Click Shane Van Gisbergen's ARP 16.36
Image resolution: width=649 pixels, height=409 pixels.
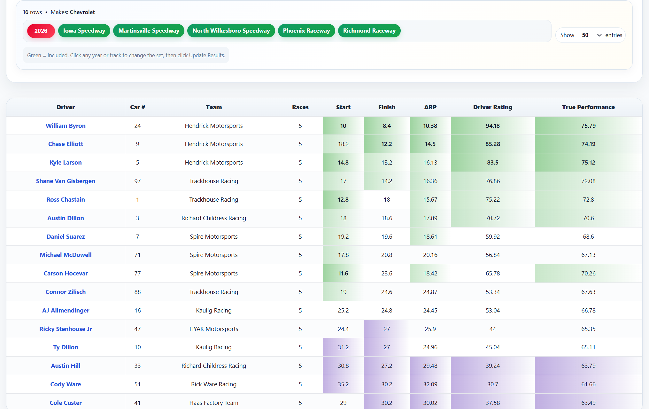tap(430, 181)
